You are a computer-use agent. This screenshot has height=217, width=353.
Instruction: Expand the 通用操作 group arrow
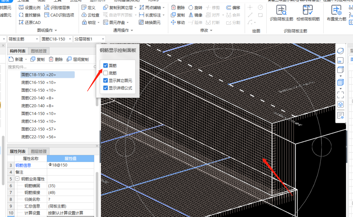click(x=132, y=31)
